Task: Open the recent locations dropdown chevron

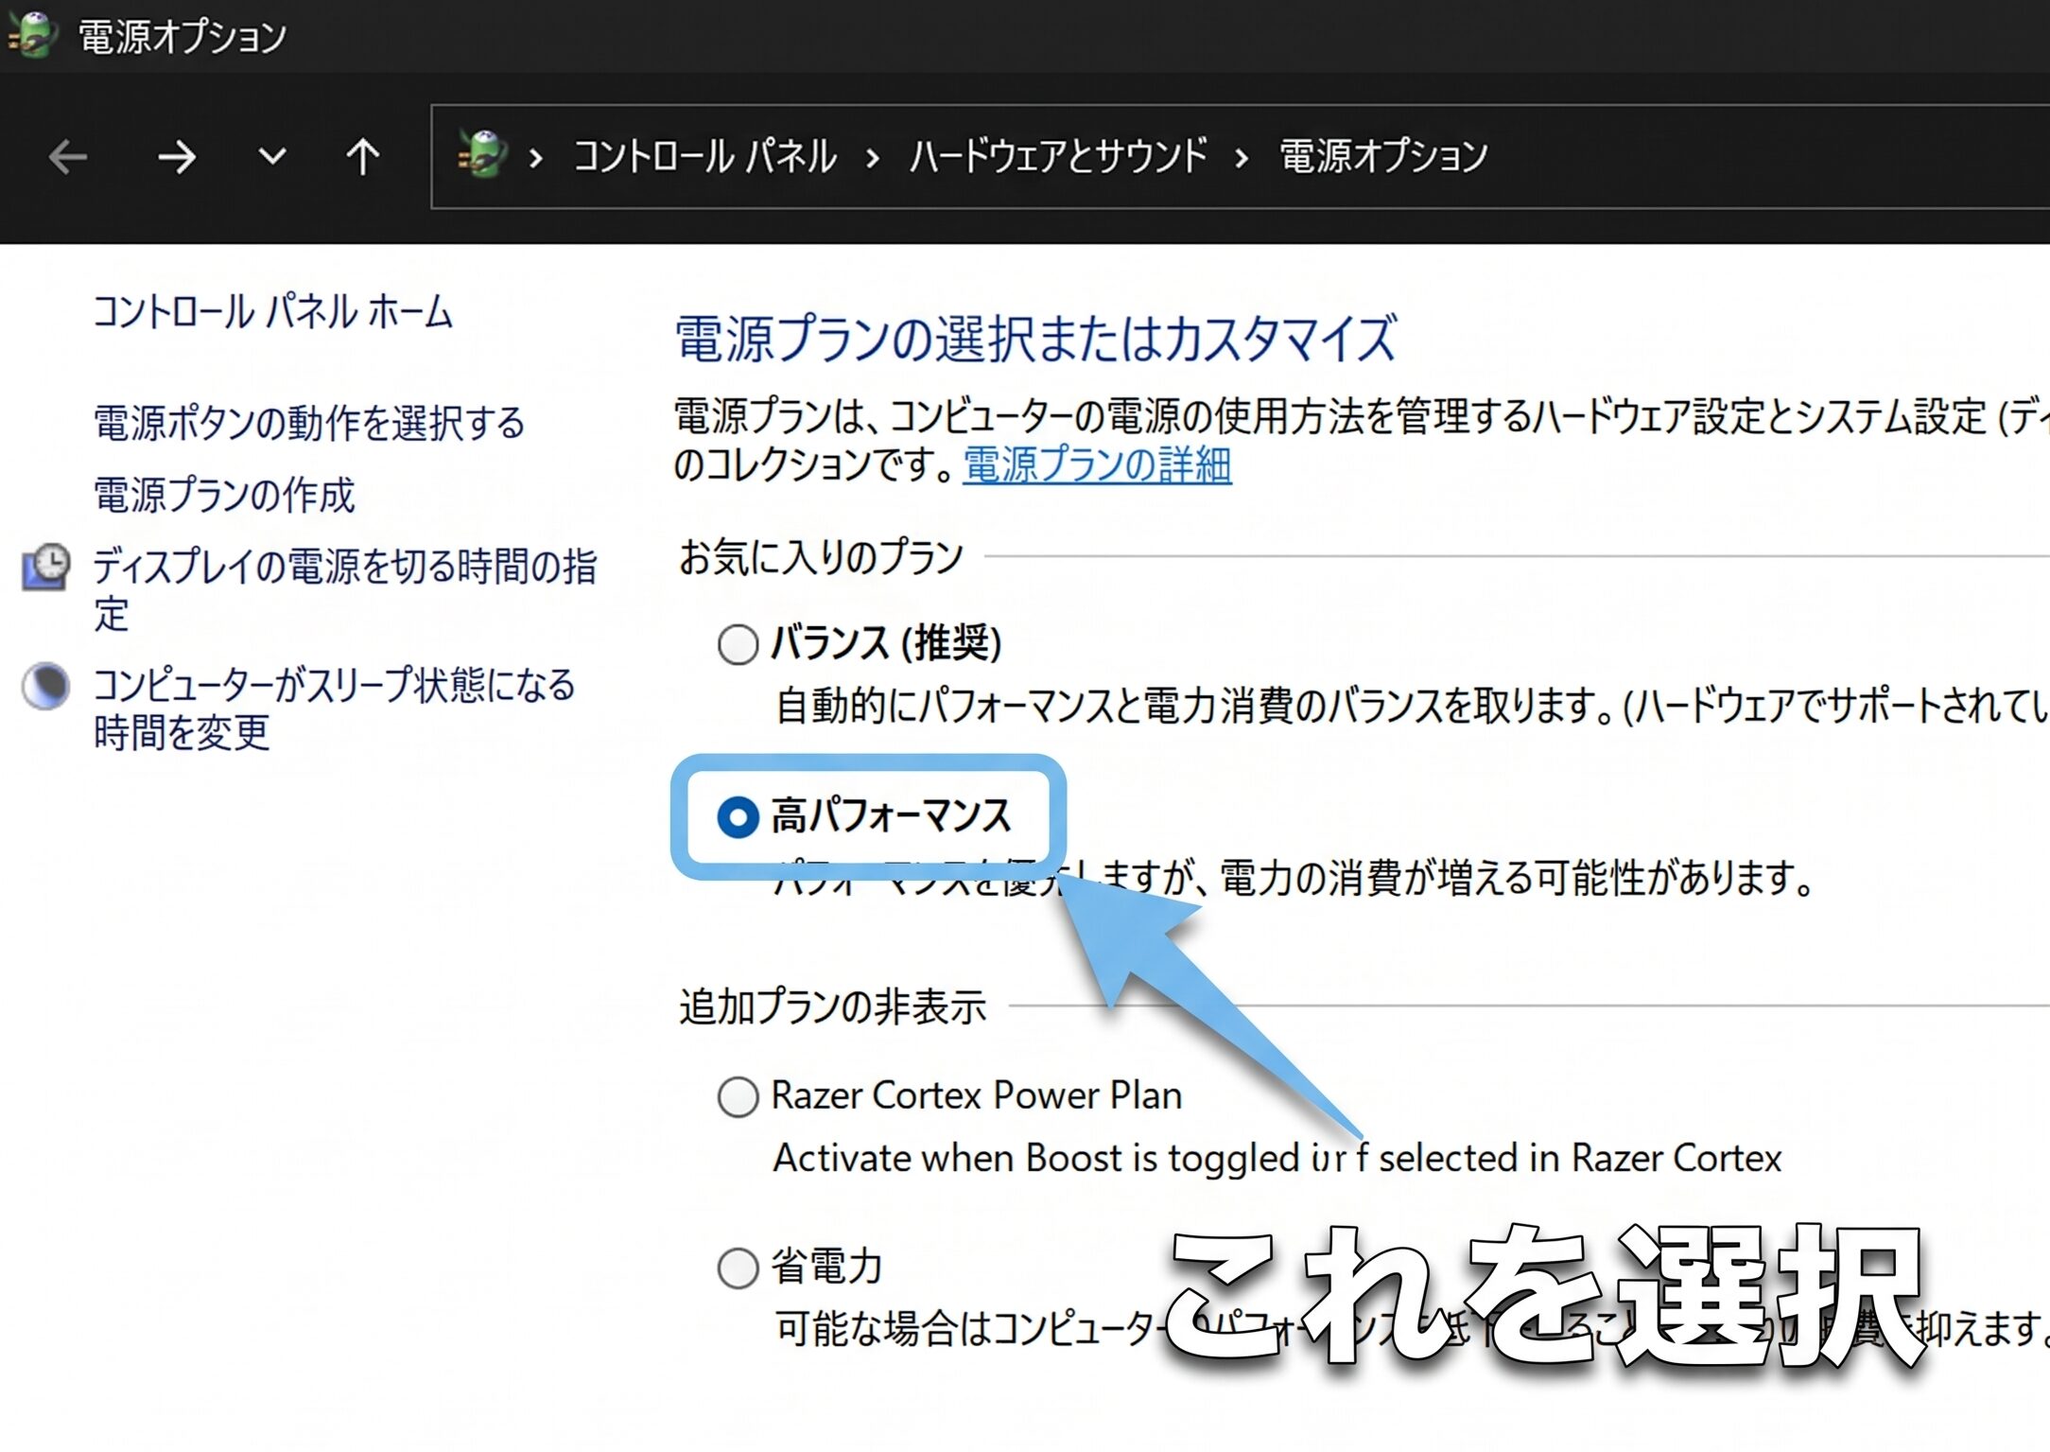Action: [272, 156]
